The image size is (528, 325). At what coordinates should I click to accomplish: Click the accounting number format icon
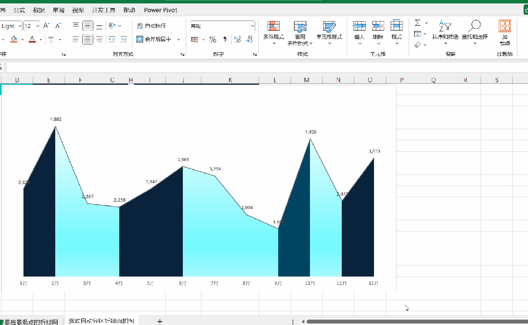click(195, 40)
